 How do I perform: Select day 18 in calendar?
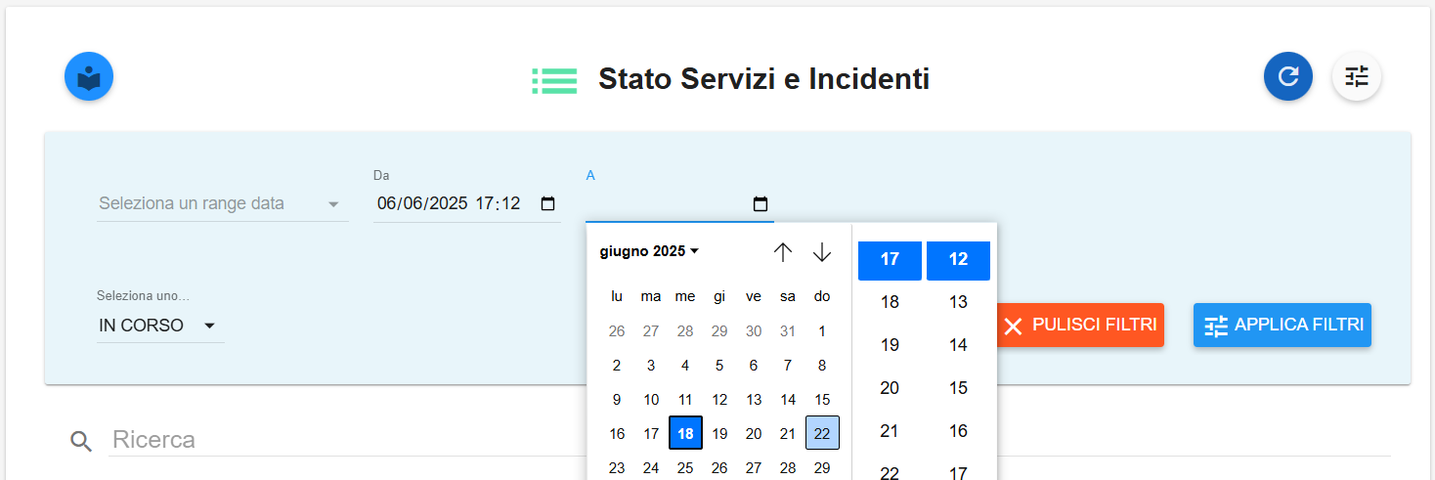click(685, 433)
